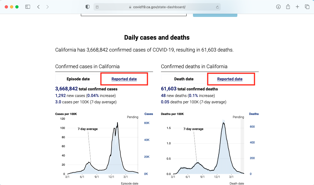Image resolution: width=314 pixels, height=185 pixels.
Task: Click the 1,292 new cases value
Action: coord(61,95)
